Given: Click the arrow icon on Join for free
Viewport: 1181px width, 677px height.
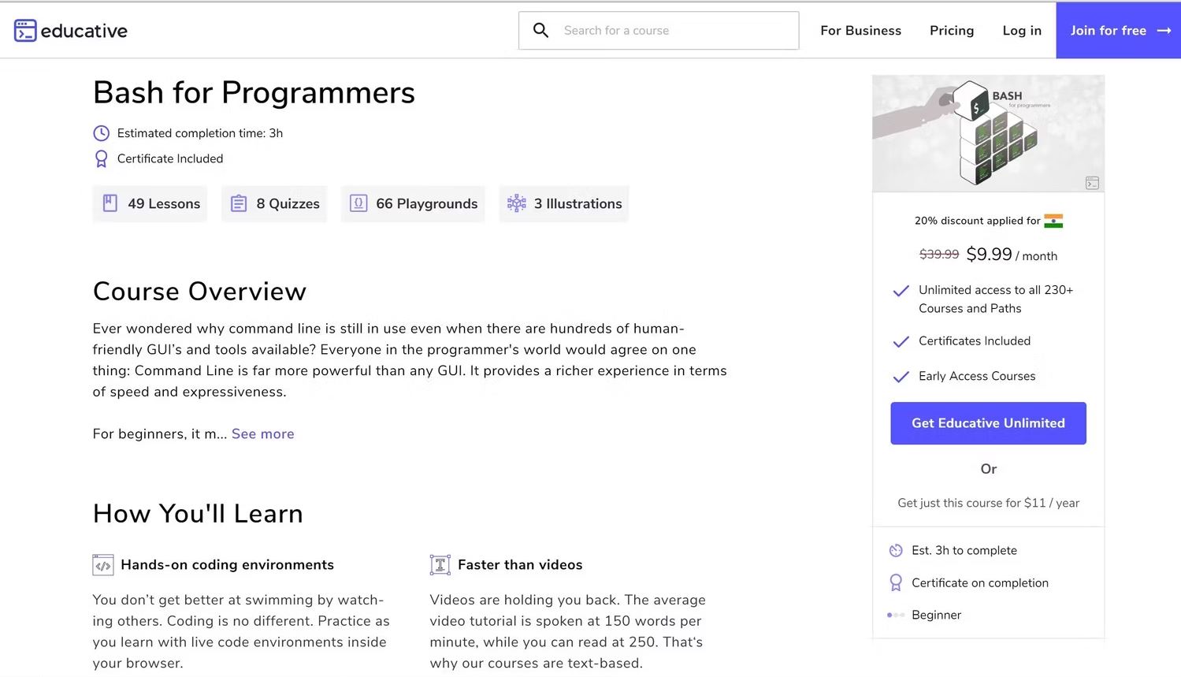Looking at the screenshot, I should [1164, 31].
